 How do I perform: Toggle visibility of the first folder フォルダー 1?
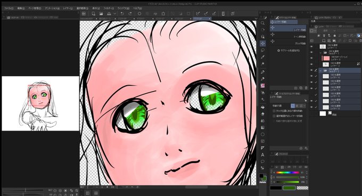click(311, 52)
